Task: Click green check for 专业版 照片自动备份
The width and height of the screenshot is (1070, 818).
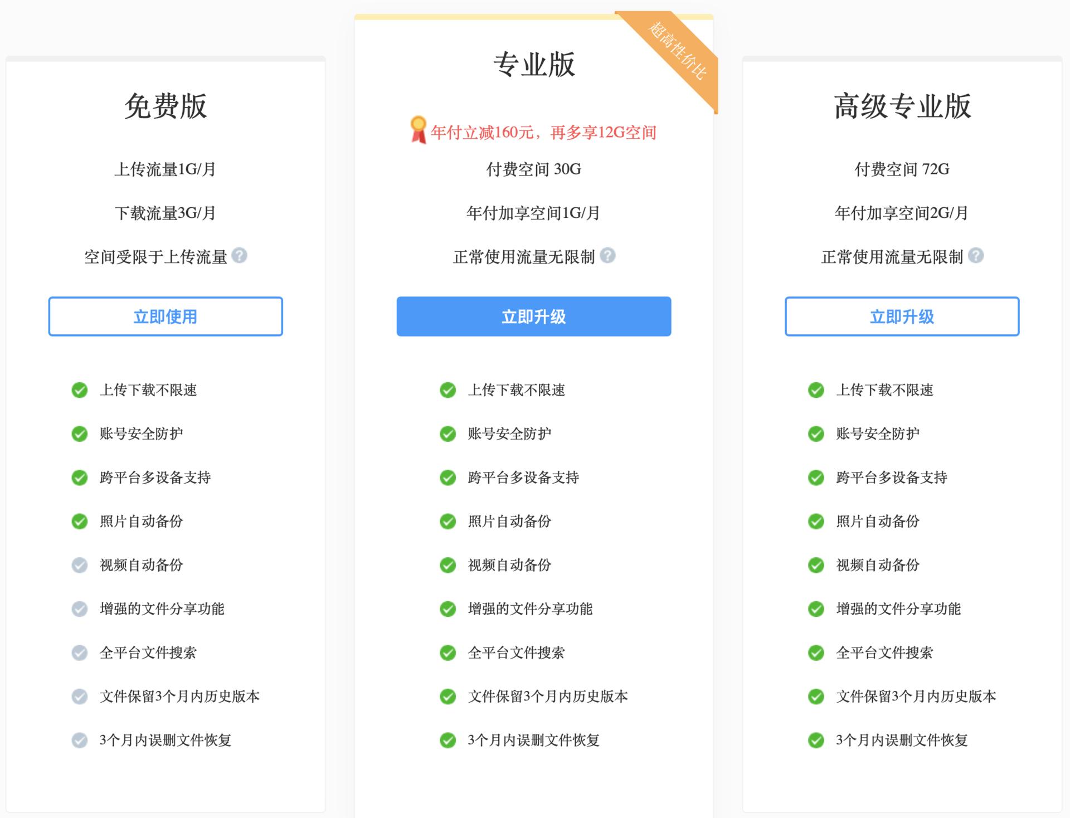Action: [x=448, y=521]
